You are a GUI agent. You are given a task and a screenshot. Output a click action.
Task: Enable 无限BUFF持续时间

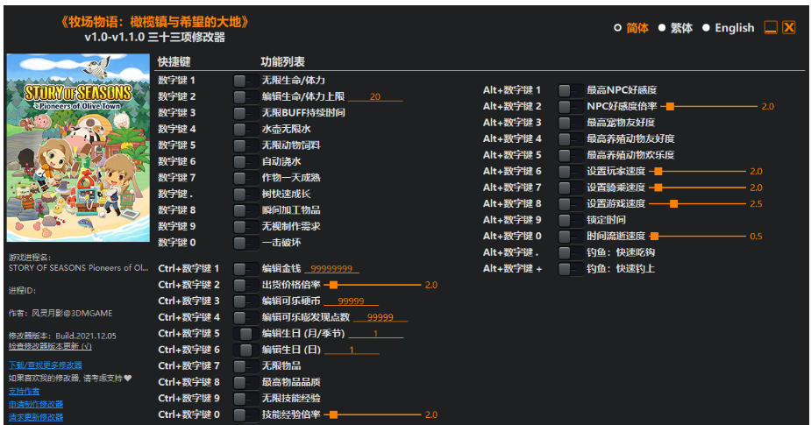coord(245,113)
